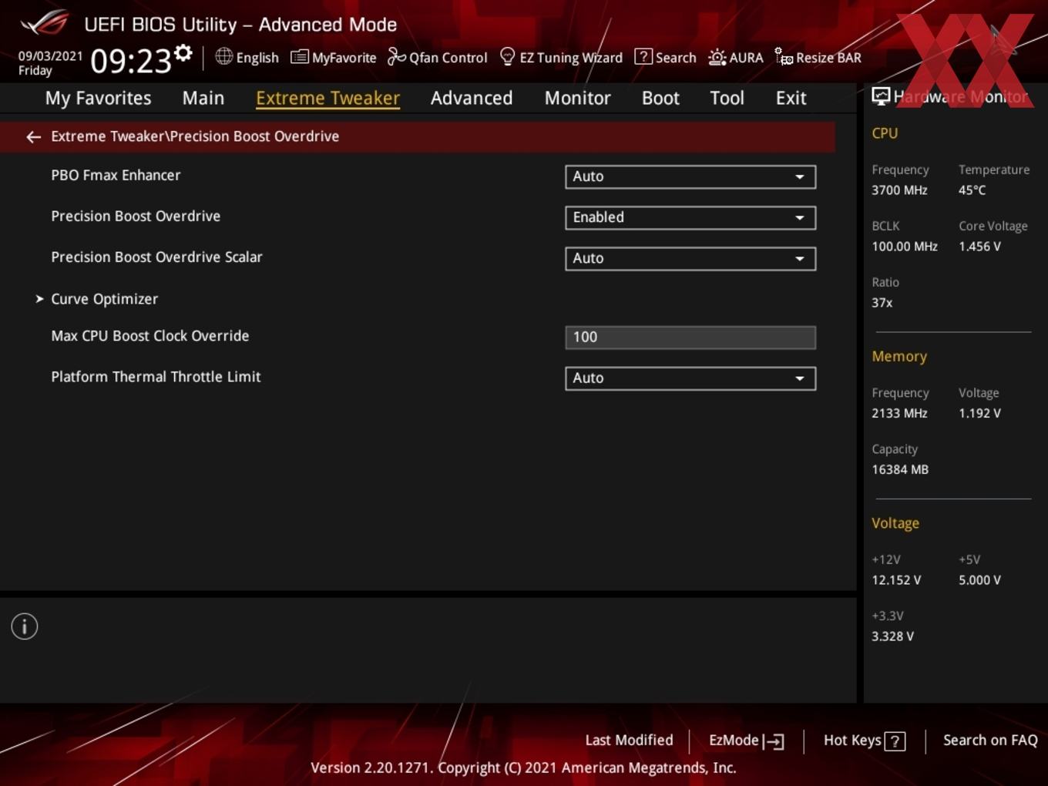The height and width of the screenshot is (786, 1048).
Task: Open the Monitor tab
Action: 578,98
